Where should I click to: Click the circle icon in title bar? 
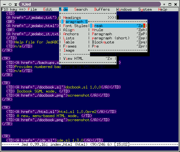click(10, 4)
